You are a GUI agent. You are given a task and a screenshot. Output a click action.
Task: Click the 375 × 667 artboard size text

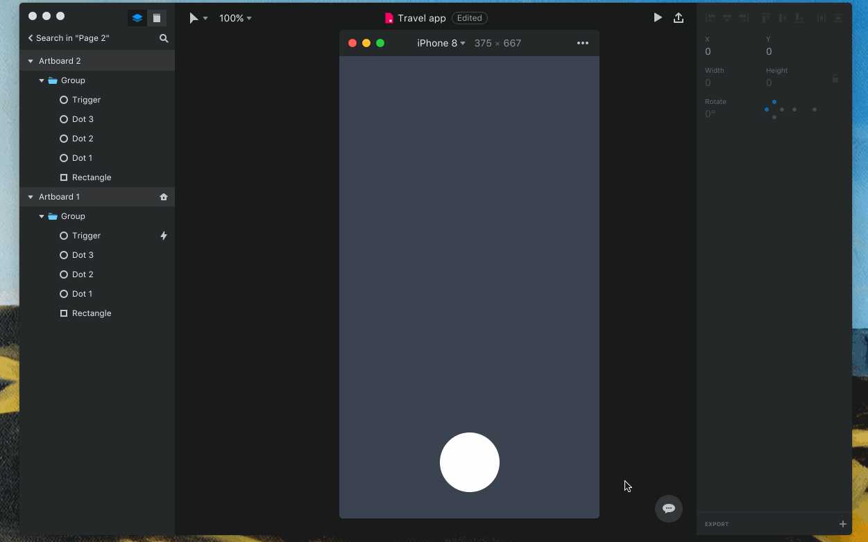point(497,43)
